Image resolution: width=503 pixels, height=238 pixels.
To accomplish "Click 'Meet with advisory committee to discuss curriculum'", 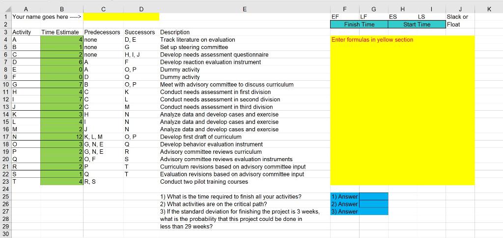I will click(x=245, y=84).
